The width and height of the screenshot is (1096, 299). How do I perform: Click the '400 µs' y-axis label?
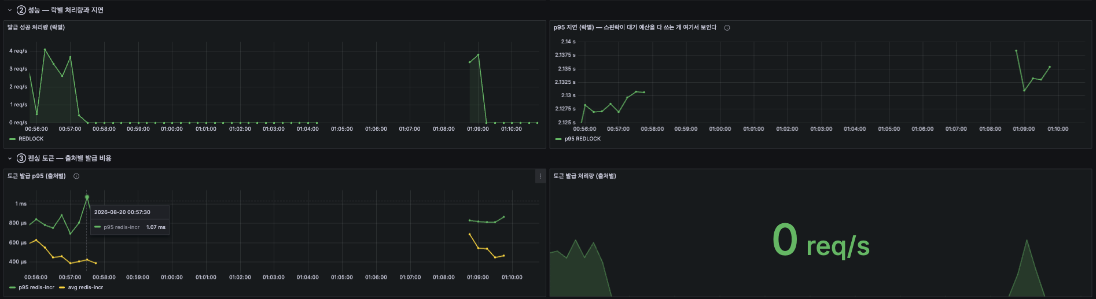(18, 262)
